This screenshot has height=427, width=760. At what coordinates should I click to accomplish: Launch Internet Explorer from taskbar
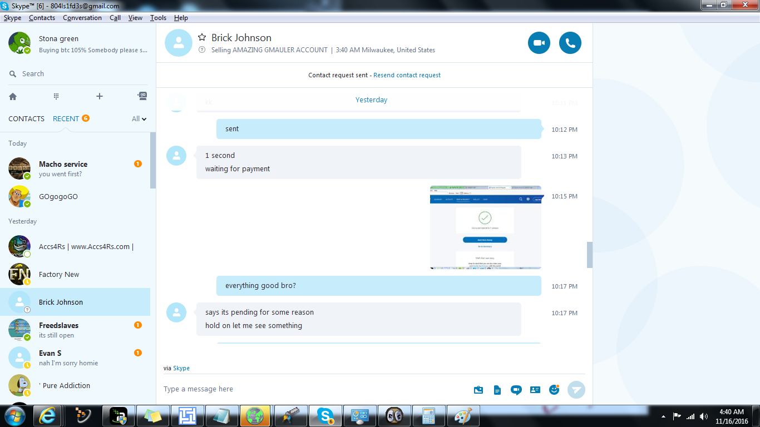[x=47, y=416]
